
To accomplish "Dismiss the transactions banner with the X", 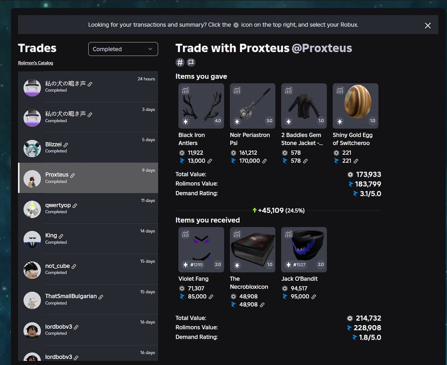I will coord(428,26).
